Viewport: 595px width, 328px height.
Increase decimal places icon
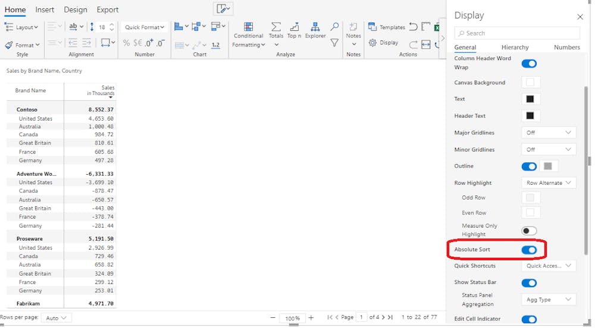(x=149, y=43)
